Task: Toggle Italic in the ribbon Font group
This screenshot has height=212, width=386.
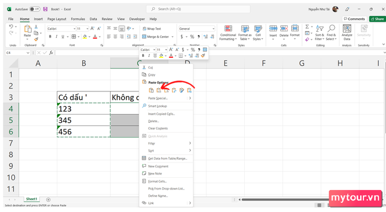Action: point(56,37)
